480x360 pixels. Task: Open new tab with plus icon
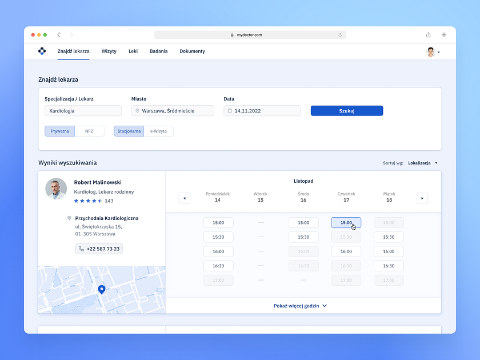click(x=444, y=35)
